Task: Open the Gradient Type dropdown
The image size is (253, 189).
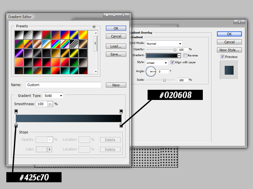Action: coord(53,96)
